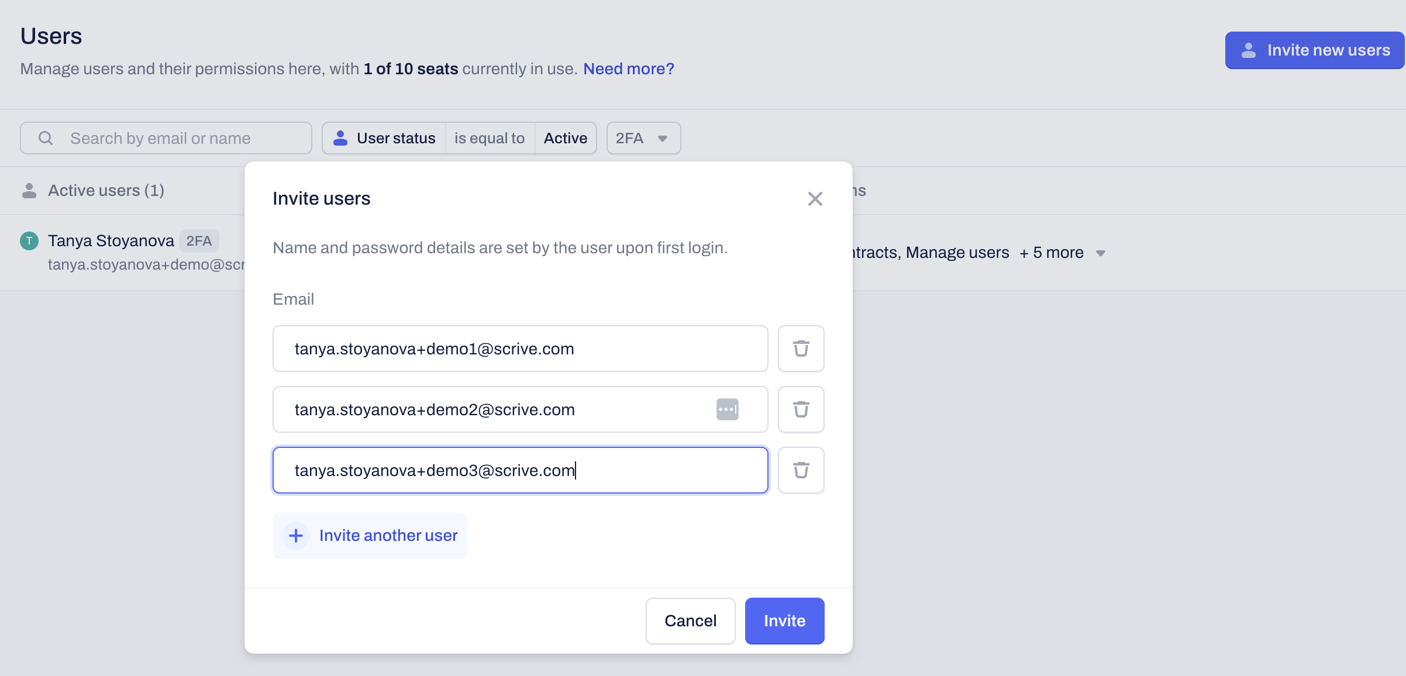The width and height of the screenshot is (1406, 676).
Task: Remove the demo3 email entry
Action: coord(801,470)
